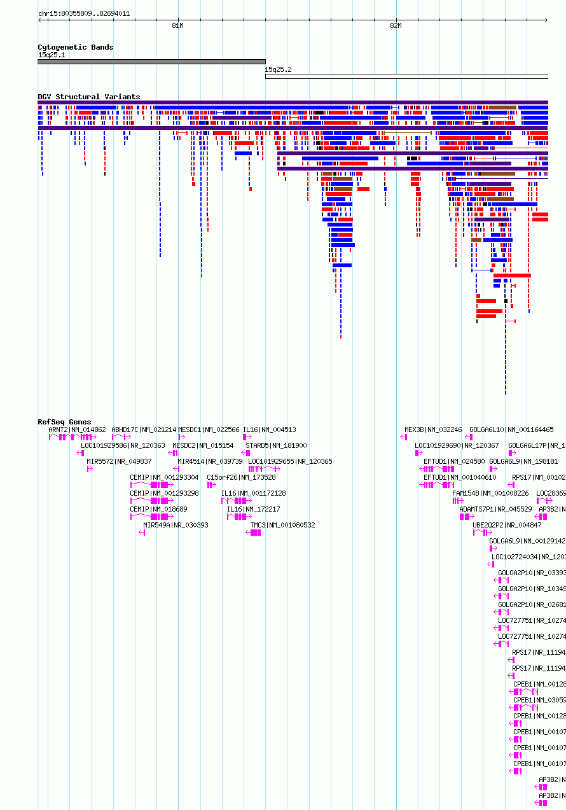Open FAM154B|NM_001008226 gene label
The image size is (566, 810).
(x=491, y=493)
